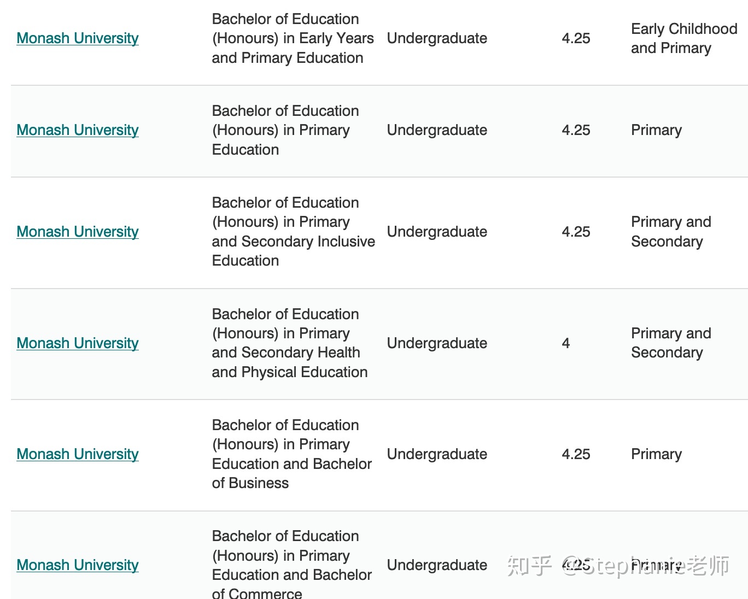Select Health and Physical Education course name
The width and height of the screenshot is (748, 599).
coord(290,343)
